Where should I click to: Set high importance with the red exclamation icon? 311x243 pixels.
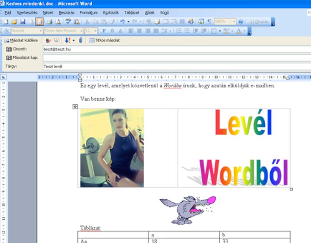point(68,40)
